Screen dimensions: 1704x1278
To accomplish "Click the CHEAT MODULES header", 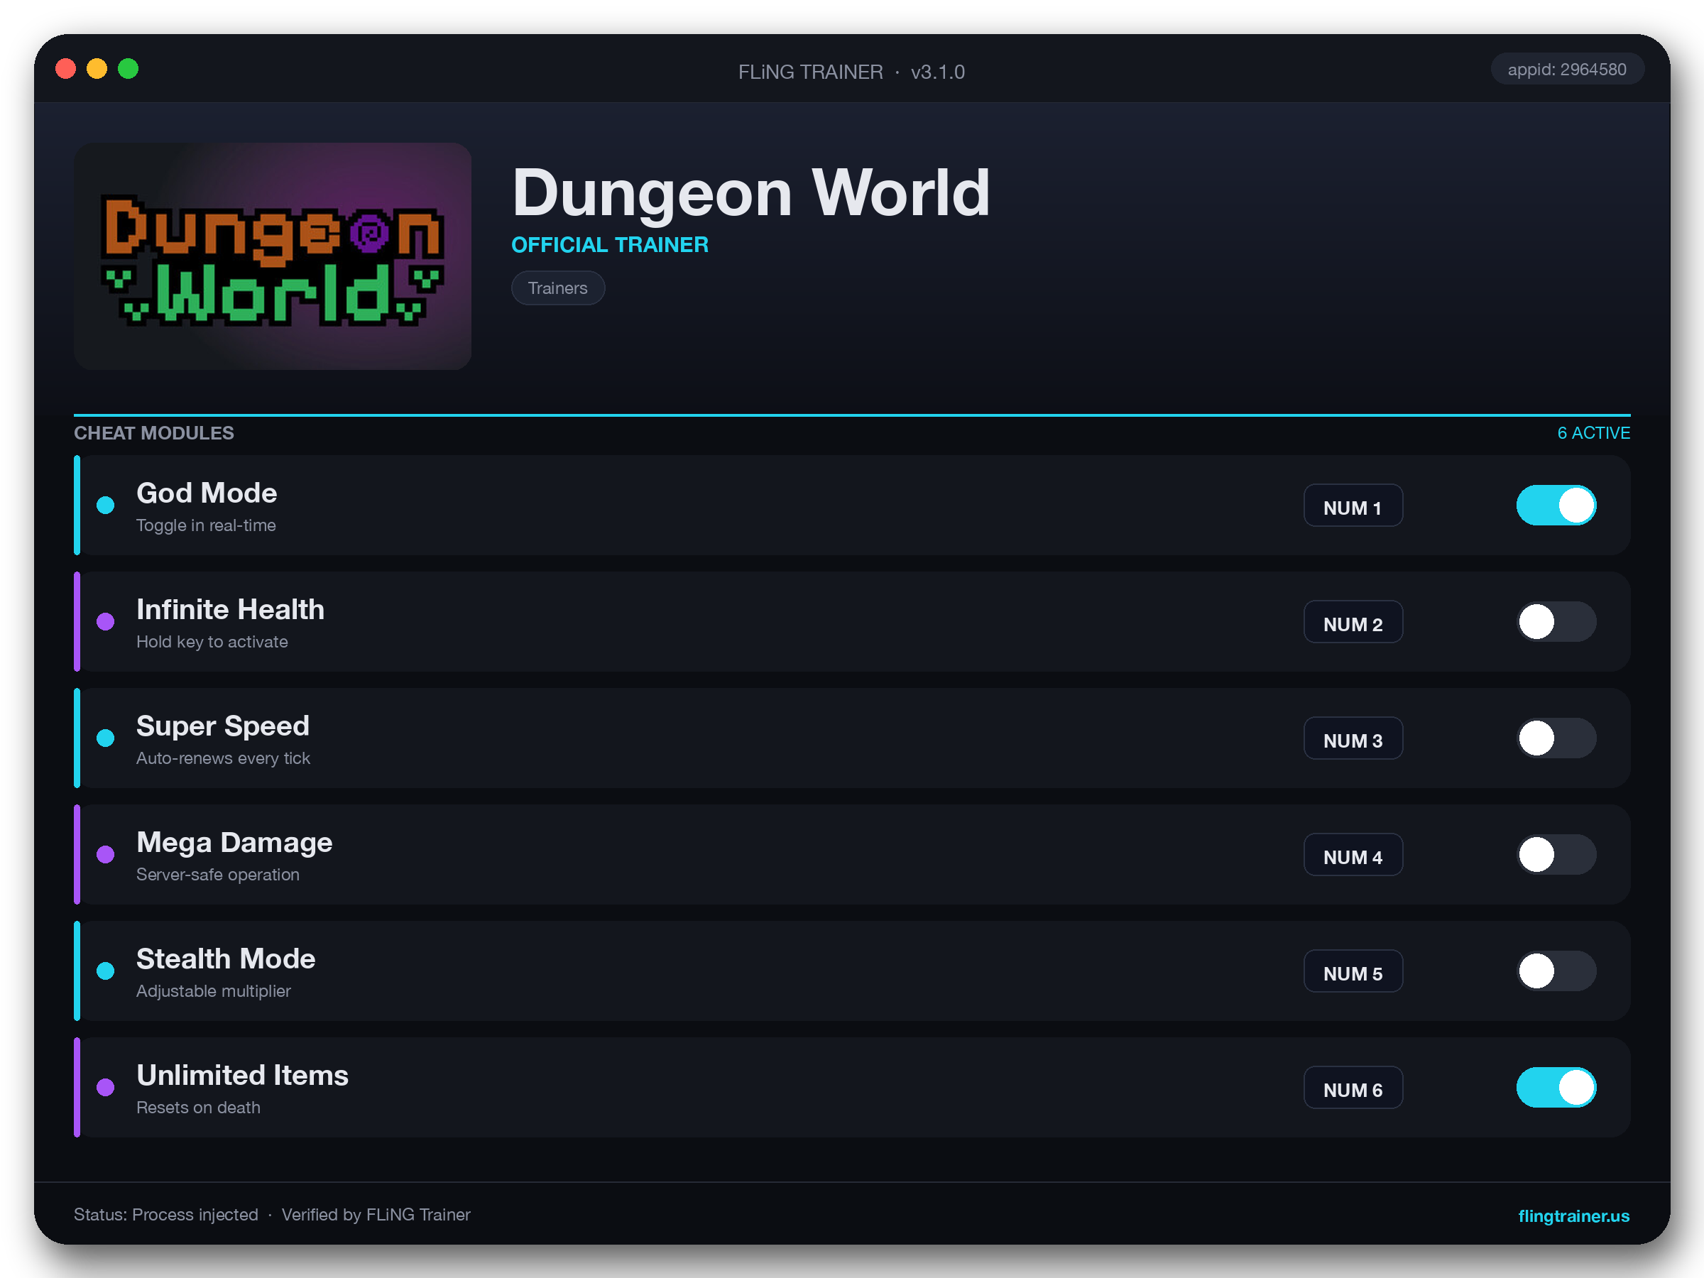I will point(154,433).
